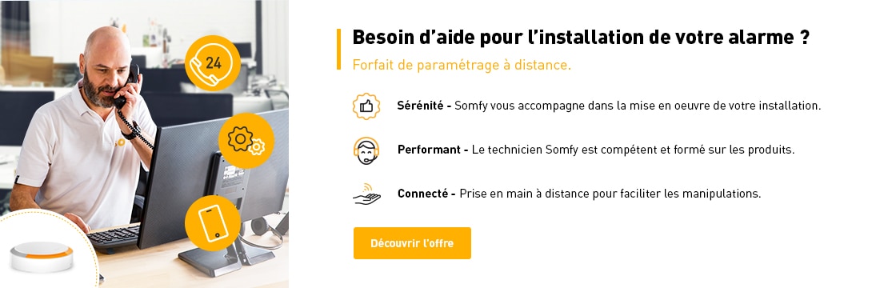This screenshot has width=880, height=288.
Task: Click the 24-hour phone support icon
Action: click(x=213, y=63)
